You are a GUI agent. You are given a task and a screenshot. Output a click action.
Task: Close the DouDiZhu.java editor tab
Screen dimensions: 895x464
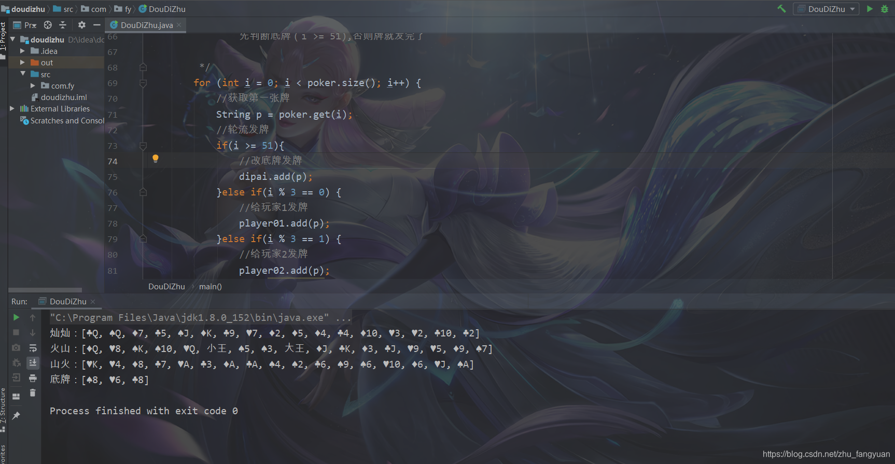(179, 25)
